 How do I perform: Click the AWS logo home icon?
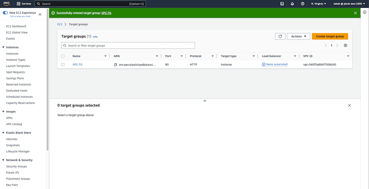tap(6, 4)
